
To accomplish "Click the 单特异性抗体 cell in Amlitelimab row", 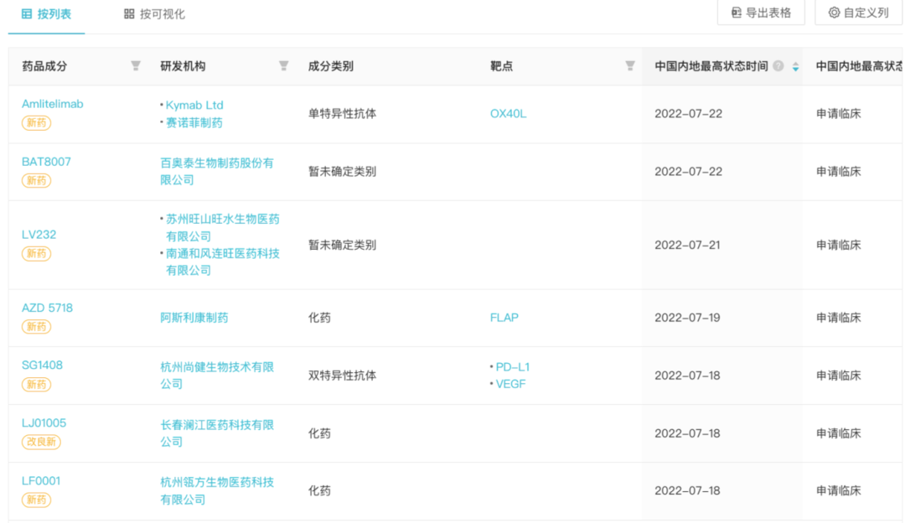I will click(342, 114).
